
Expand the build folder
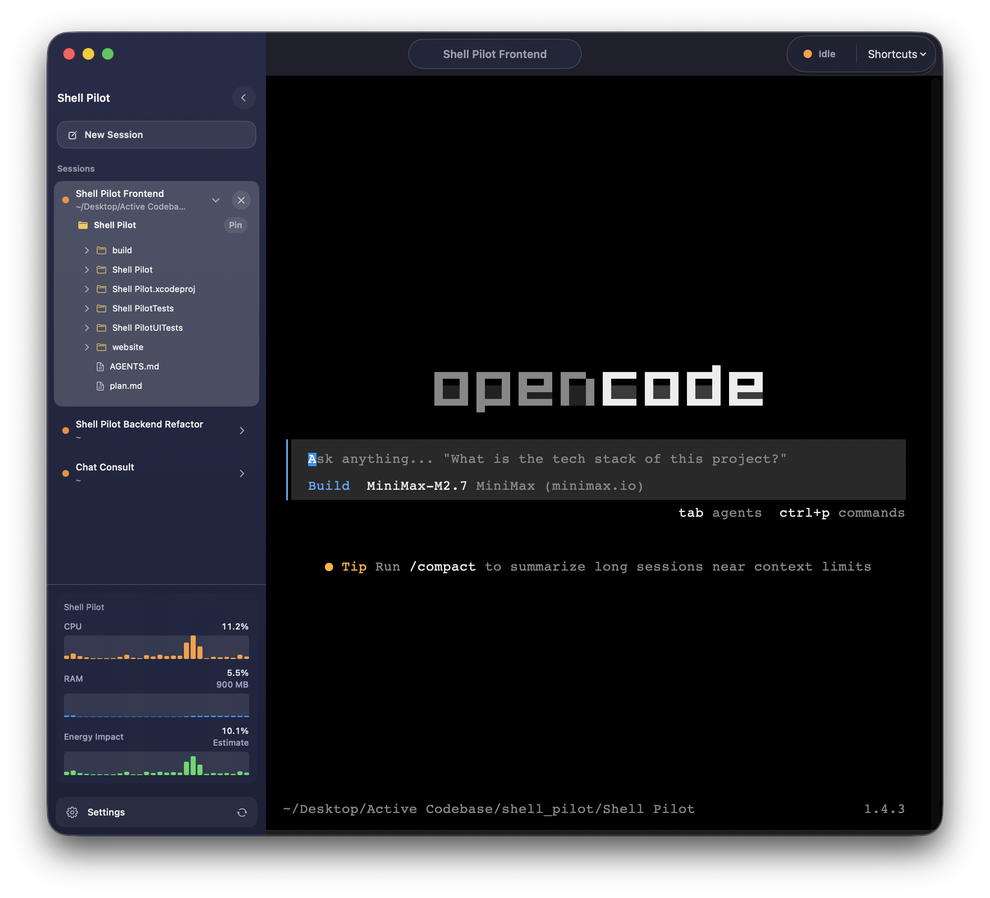click(x=87, y=250)
